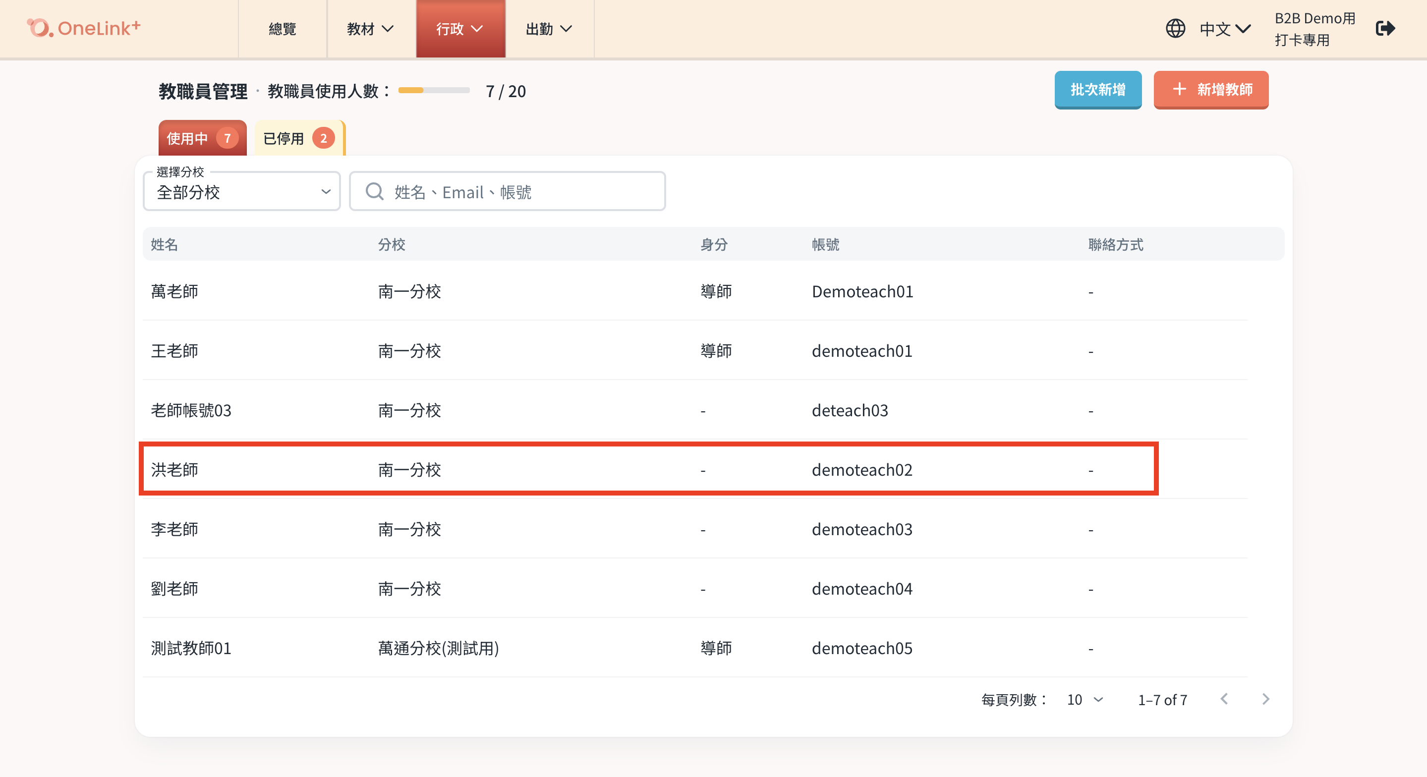Expand the 出勤 menu

(x=549, y=29)
